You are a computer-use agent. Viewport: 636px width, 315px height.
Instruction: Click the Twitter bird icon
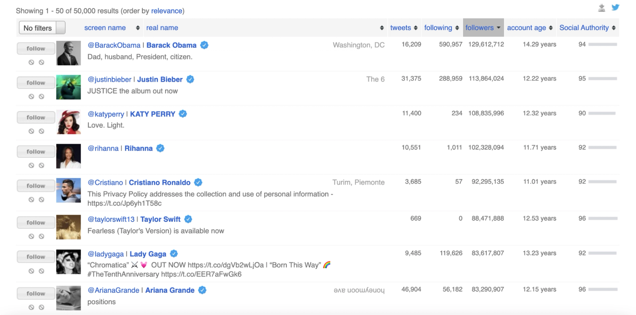point(615,7)
